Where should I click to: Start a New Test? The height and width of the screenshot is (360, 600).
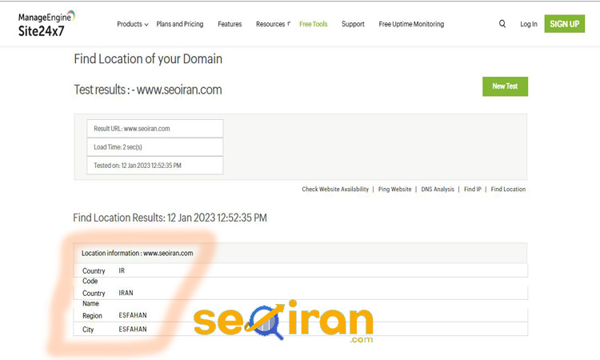(x=505, y=86)
